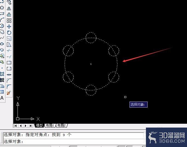
Task: Select the Break at Point tool
Action: (9, 63)
